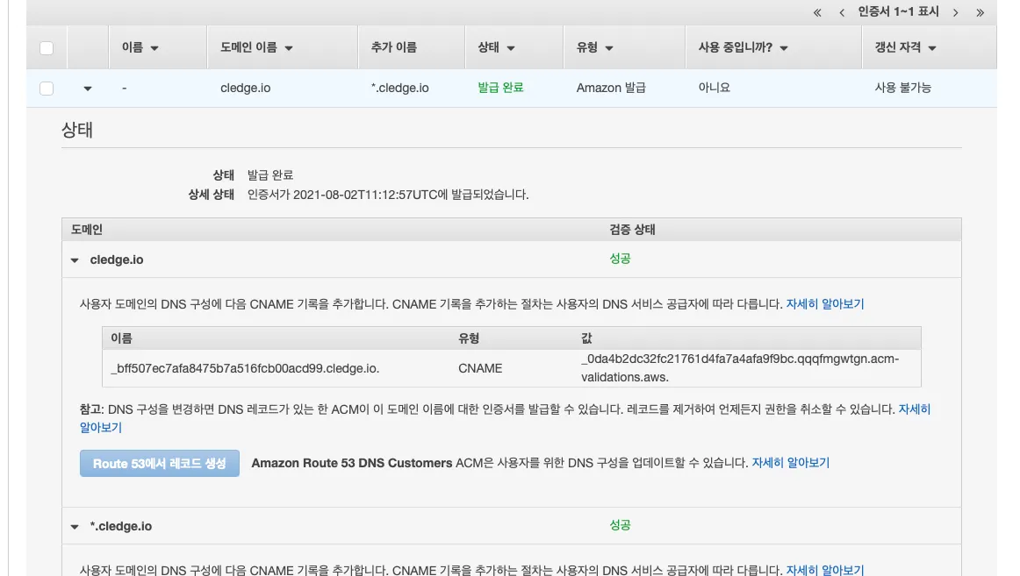Go to previous certificates page
Screen dimensions: 1020x576
pyautogui.click(x=842, y=12)
